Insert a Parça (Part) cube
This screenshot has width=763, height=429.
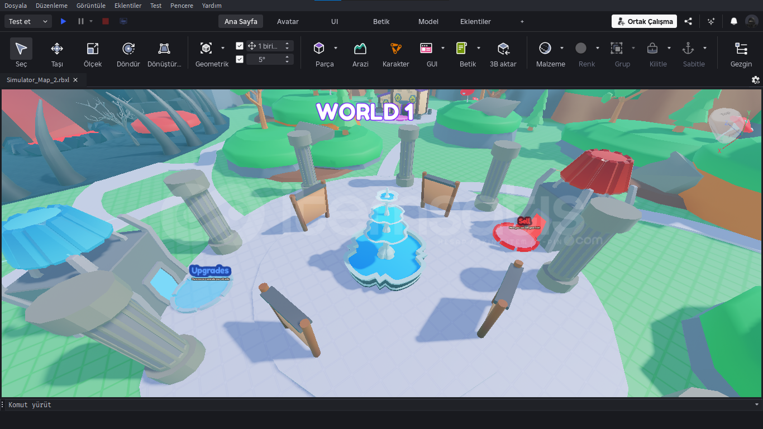coord(319,49)
